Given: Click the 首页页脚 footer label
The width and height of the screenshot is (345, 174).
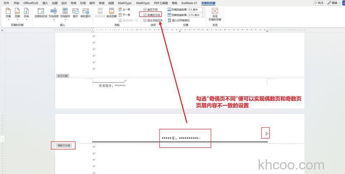Looking at the screenshot, I should pyautogui.click(x=63, y=76).
